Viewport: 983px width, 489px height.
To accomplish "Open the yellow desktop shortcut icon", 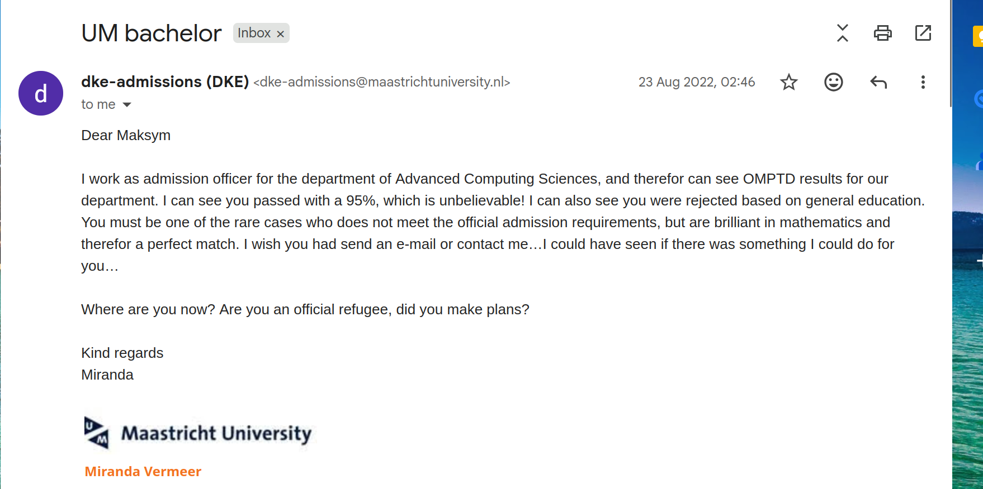I will point(978,36).
